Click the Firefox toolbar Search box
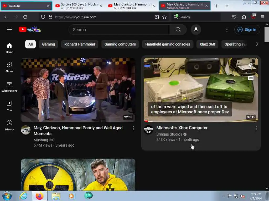The height and width of the screenshot is (201, 269). [x=196, y=17]
